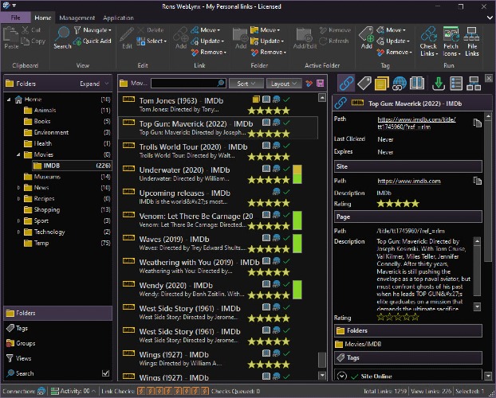
Task: Open the Select dropdown in Edit group
Action: click(152, 41)
